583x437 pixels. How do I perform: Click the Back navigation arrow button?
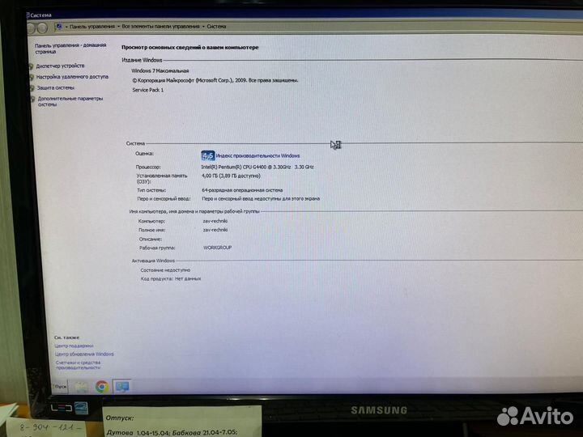coord(31,28)
